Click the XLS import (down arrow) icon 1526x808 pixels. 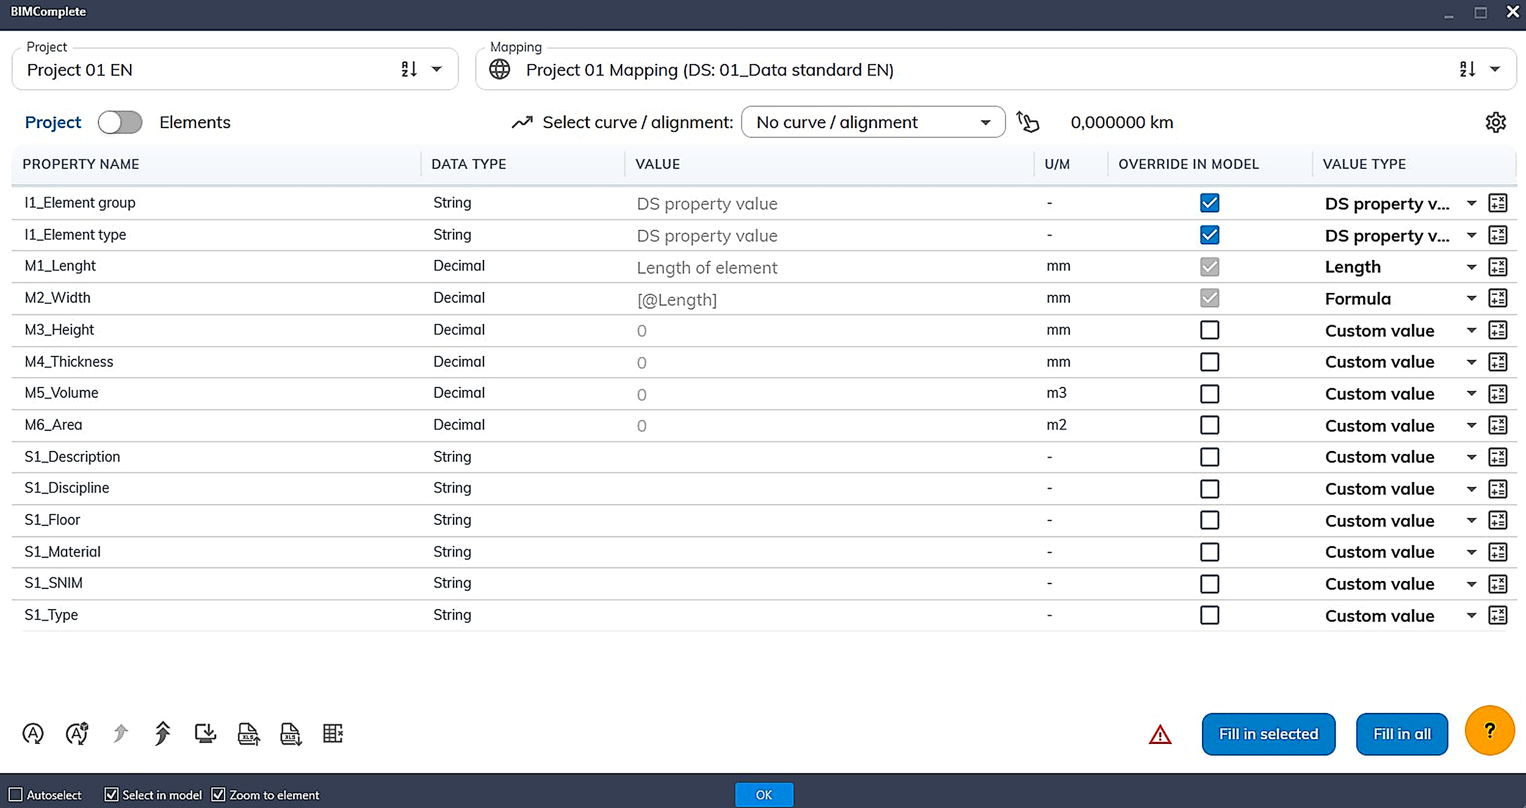[x=291, y=734]
